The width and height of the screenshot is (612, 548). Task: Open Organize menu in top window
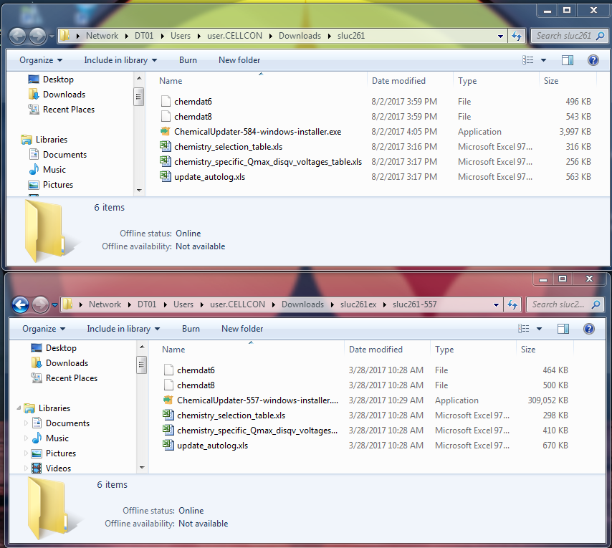[x=41, y=60]
